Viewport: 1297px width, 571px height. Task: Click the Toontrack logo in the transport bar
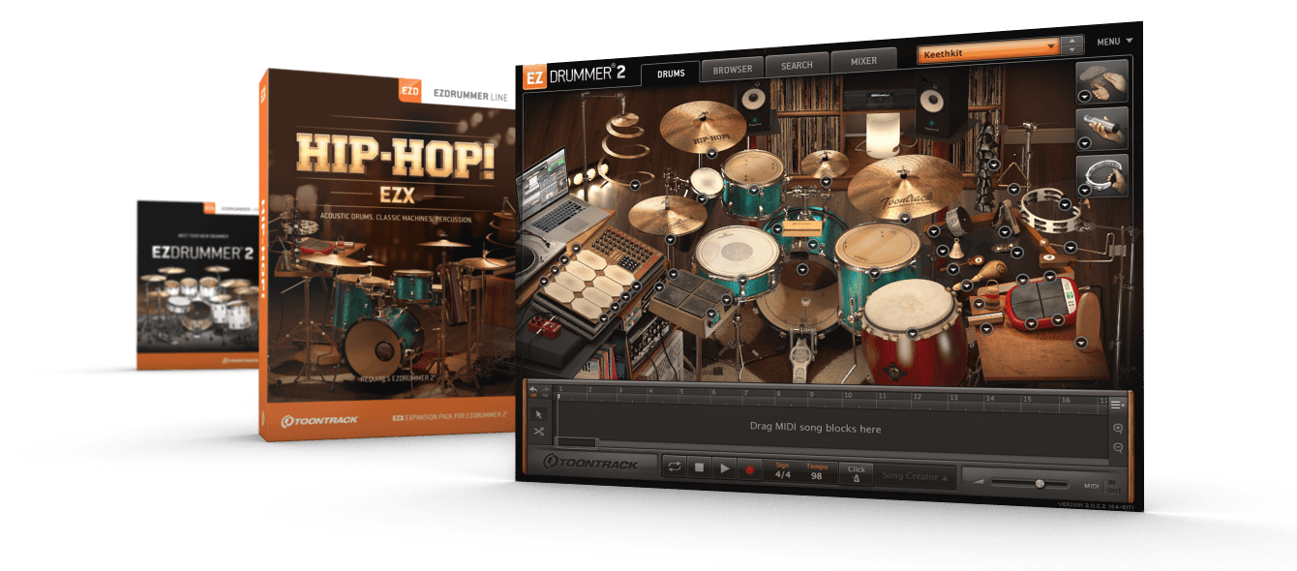pos(590,465)
